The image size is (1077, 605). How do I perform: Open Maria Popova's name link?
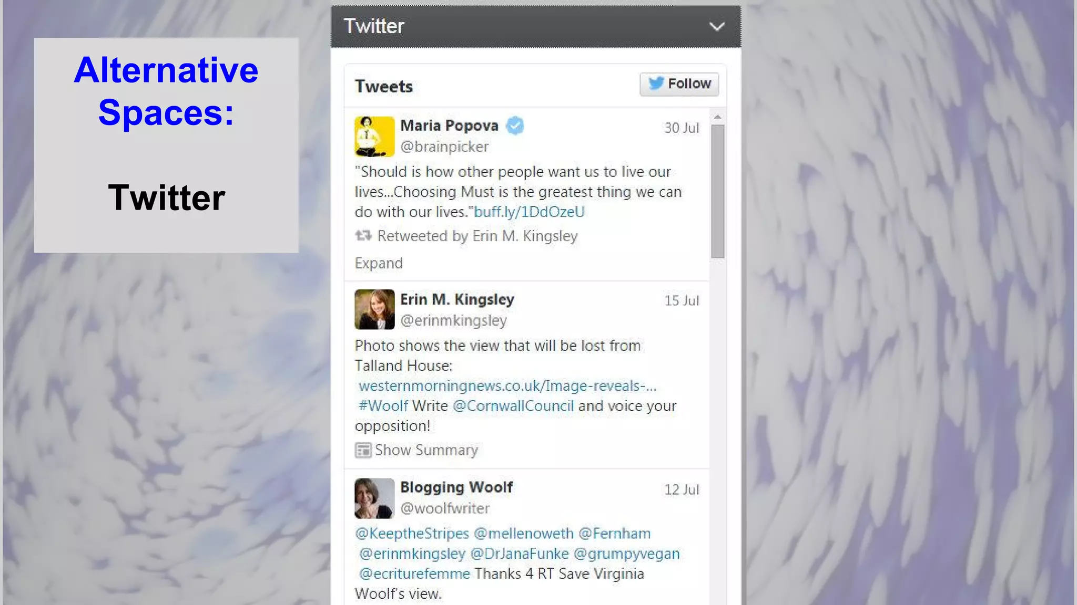pyautogui.click(x=449, y=126)
